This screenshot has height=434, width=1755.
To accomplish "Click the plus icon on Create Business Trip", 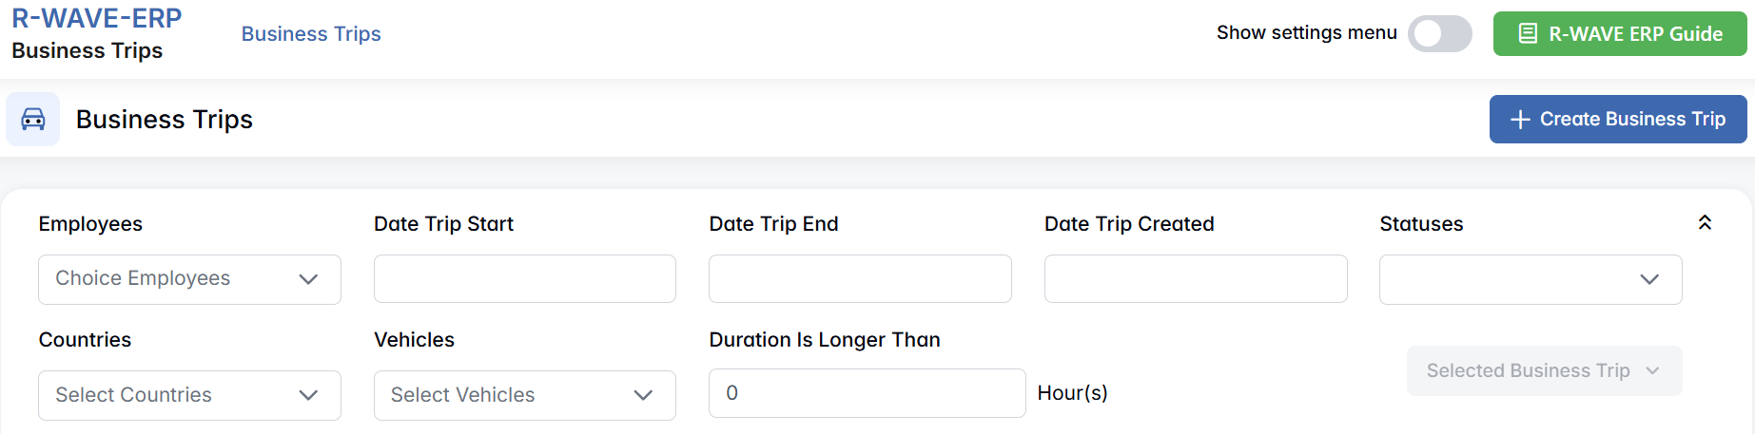I will pos(1520,120).
